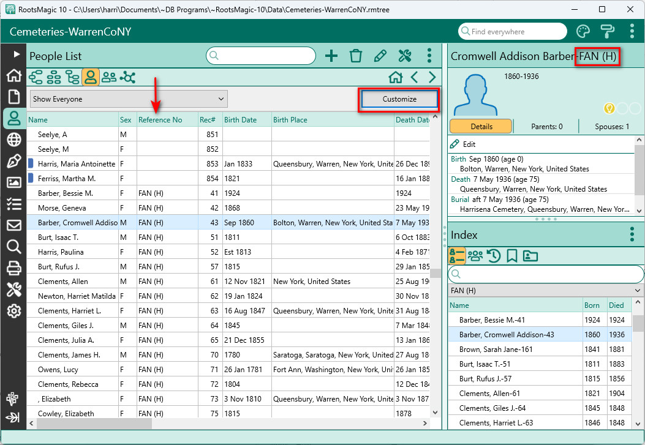The width and height of the screenshot is (645, 445).
Task: Open People List tools wrench icon
Action: point(405,56)
